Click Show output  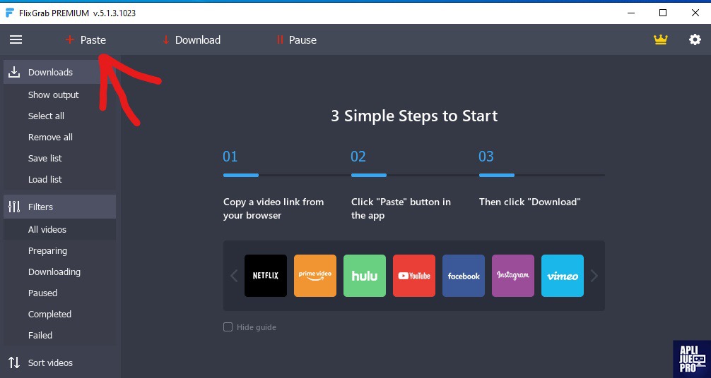point(54,94)
